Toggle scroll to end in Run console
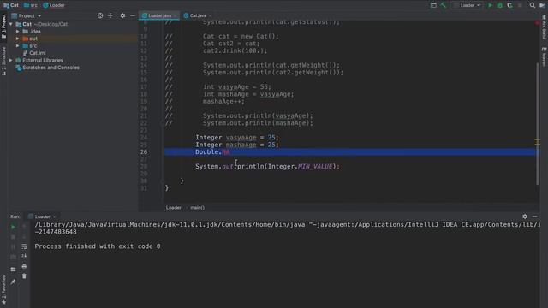The width and height of the screenshot is (548, 308). click(24, 257)
